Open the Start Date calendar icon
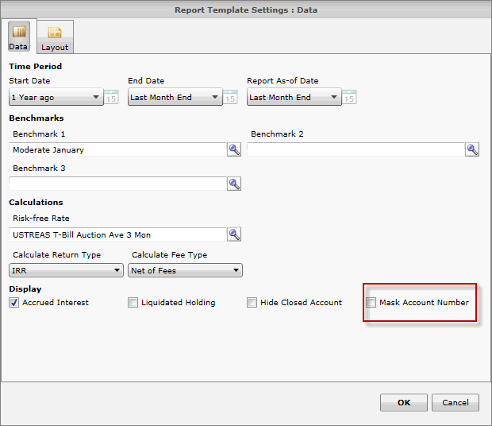Image resolution: width=492 pixels, height=426 pixels. pyautogui.click(x=112, y=97)
